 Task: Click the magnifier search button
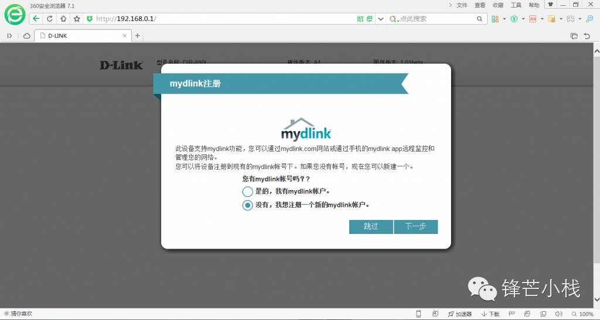tap(479, 19)
